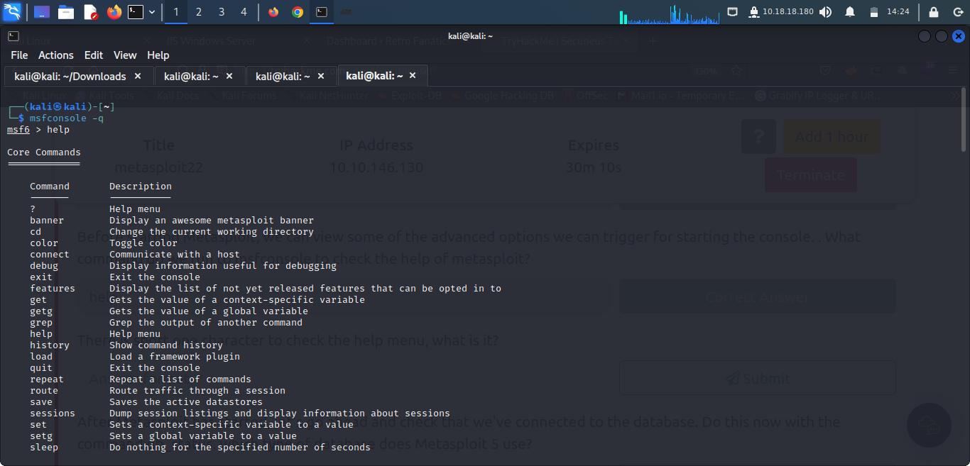This screenshot has width=970, height=466.
Task: Open the terminal emulator launcher
Action: click(x=136, y=12)
